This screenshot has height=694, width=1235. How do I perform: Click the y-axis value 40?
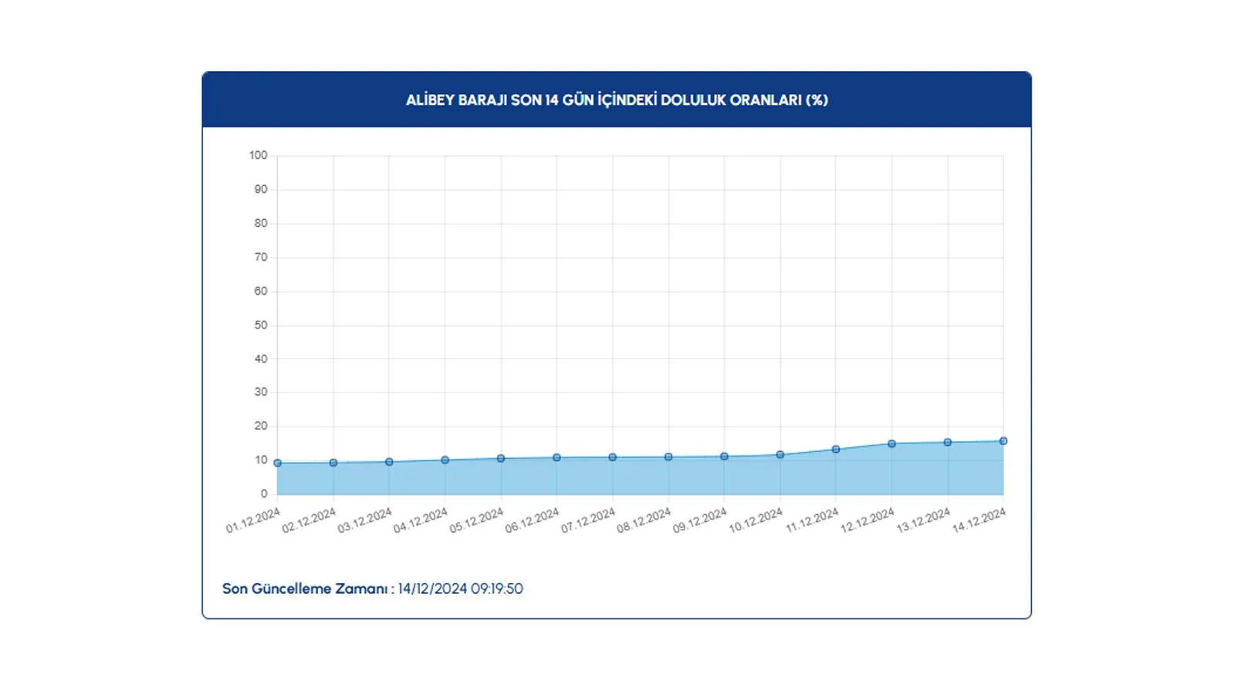262,359
